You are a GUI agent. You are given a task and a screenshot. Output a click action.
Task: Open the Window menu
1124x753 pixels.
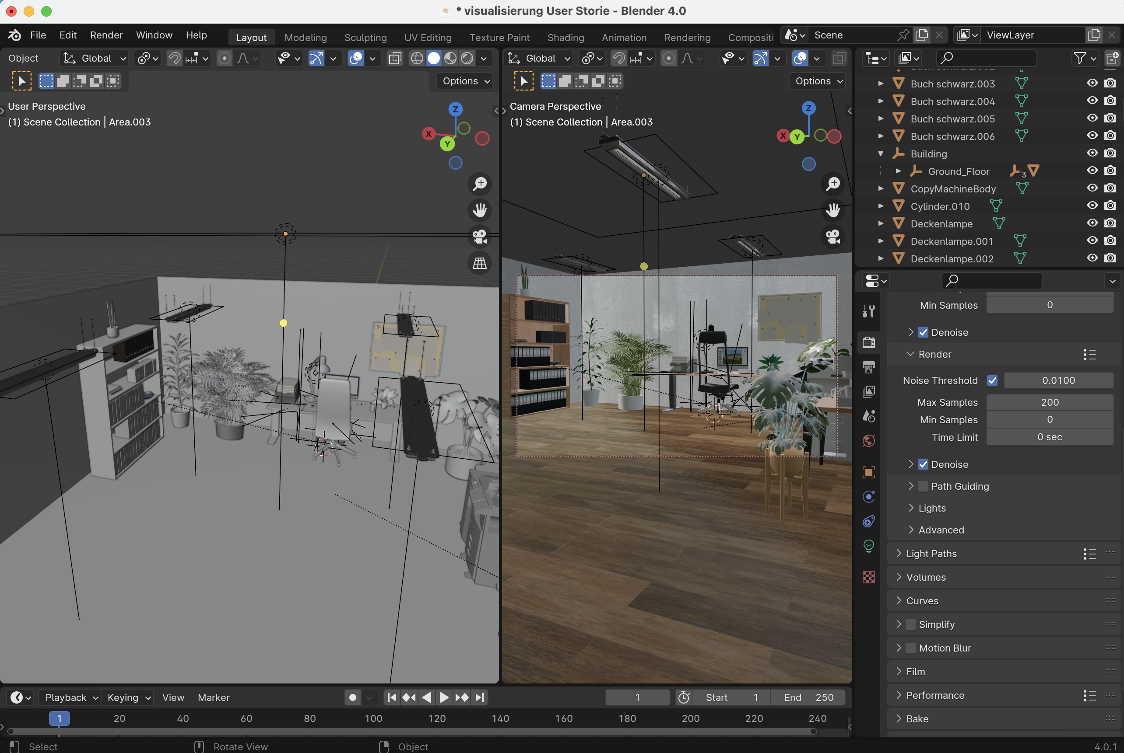click(x=154, y=35)
